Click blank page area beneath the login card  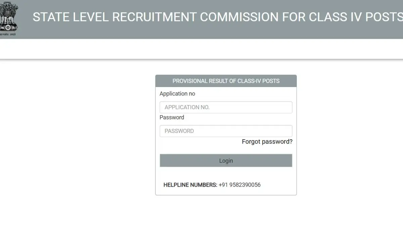[x=226, y=211]
